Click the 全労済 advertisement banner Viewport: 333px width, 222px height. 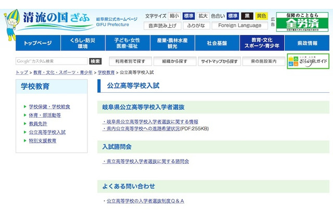[x=302, y=22]
